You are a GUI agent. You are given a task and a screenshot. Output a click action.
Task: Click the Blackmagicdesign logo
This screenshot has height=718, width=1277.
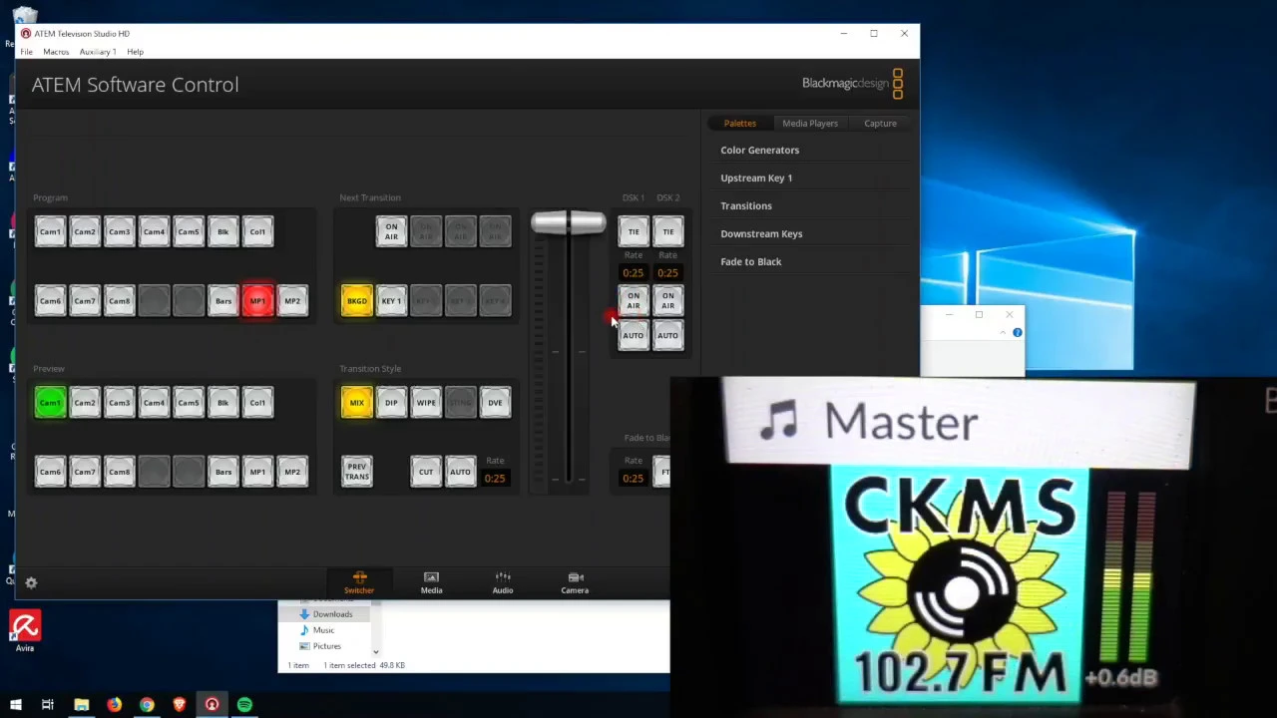tap(853, 84)
